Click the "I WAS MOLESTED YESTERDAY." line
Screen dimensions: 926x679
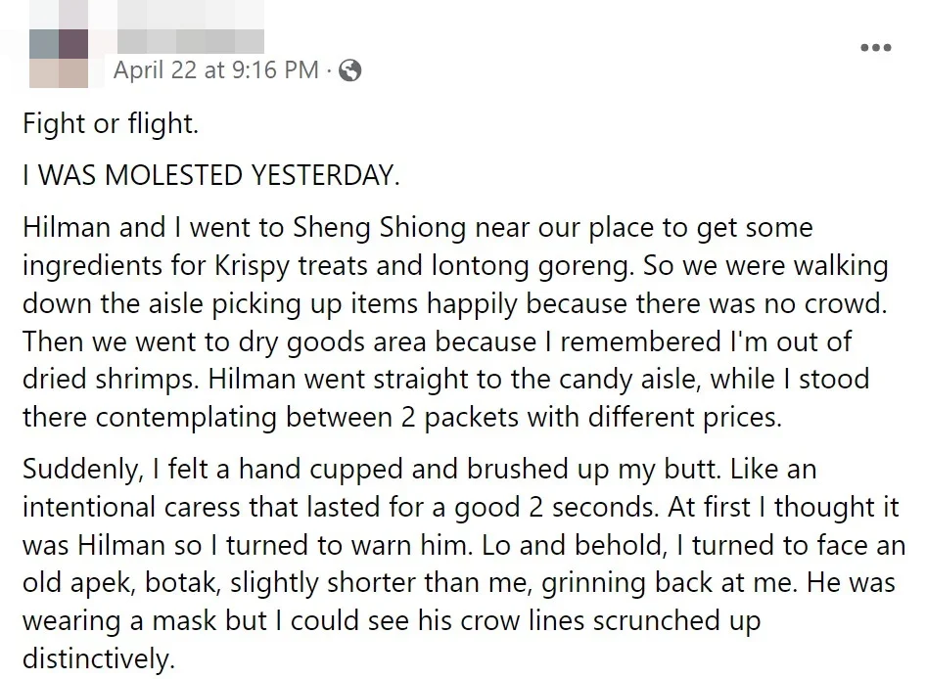[x=211, y=175]
